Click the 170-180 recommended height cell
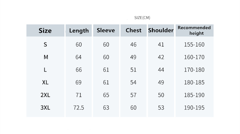Viewport: 240px width, 134px height. click(x=194, y=70)
